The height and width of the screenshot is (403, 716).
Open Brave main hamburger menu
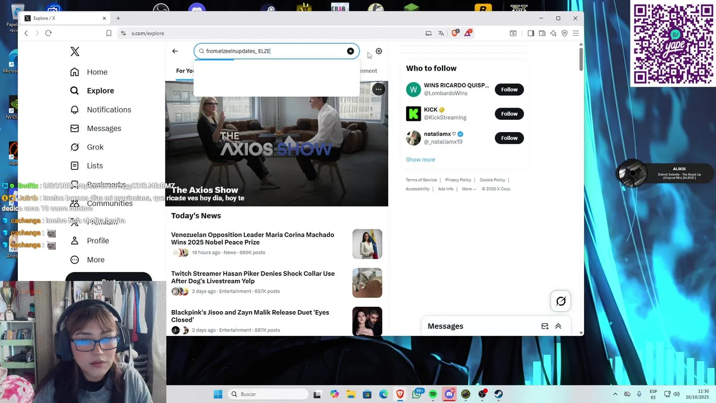[x=576, y=33]
